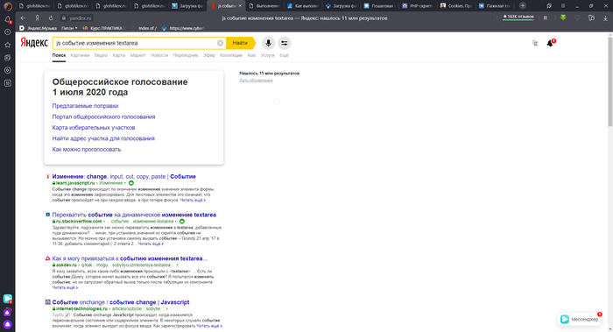Open the Messenger widget icon

(565, 319)
